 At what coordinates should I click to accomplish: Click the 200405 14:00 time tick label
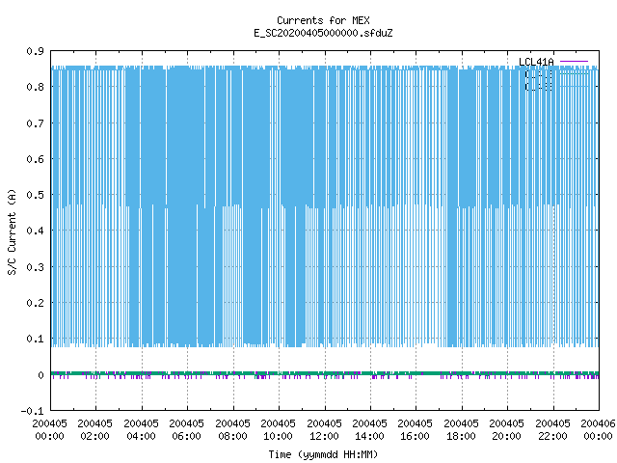pos(369,429)
